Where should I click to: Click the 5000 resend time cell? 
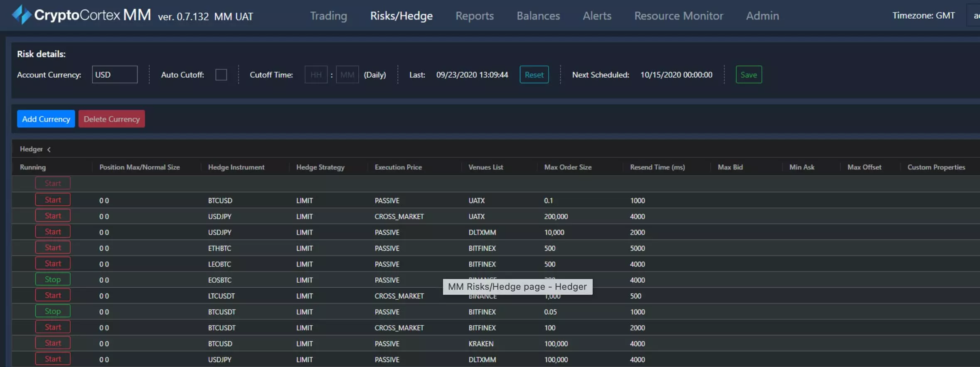click(x=638, y=248)
